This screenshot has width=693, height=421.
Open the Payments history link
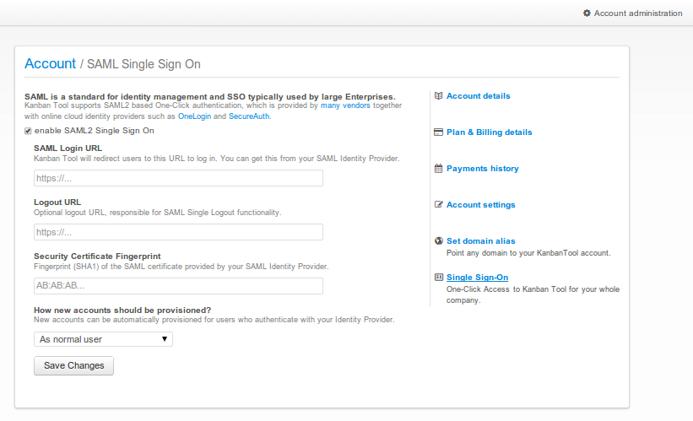(x=483, y=168)
